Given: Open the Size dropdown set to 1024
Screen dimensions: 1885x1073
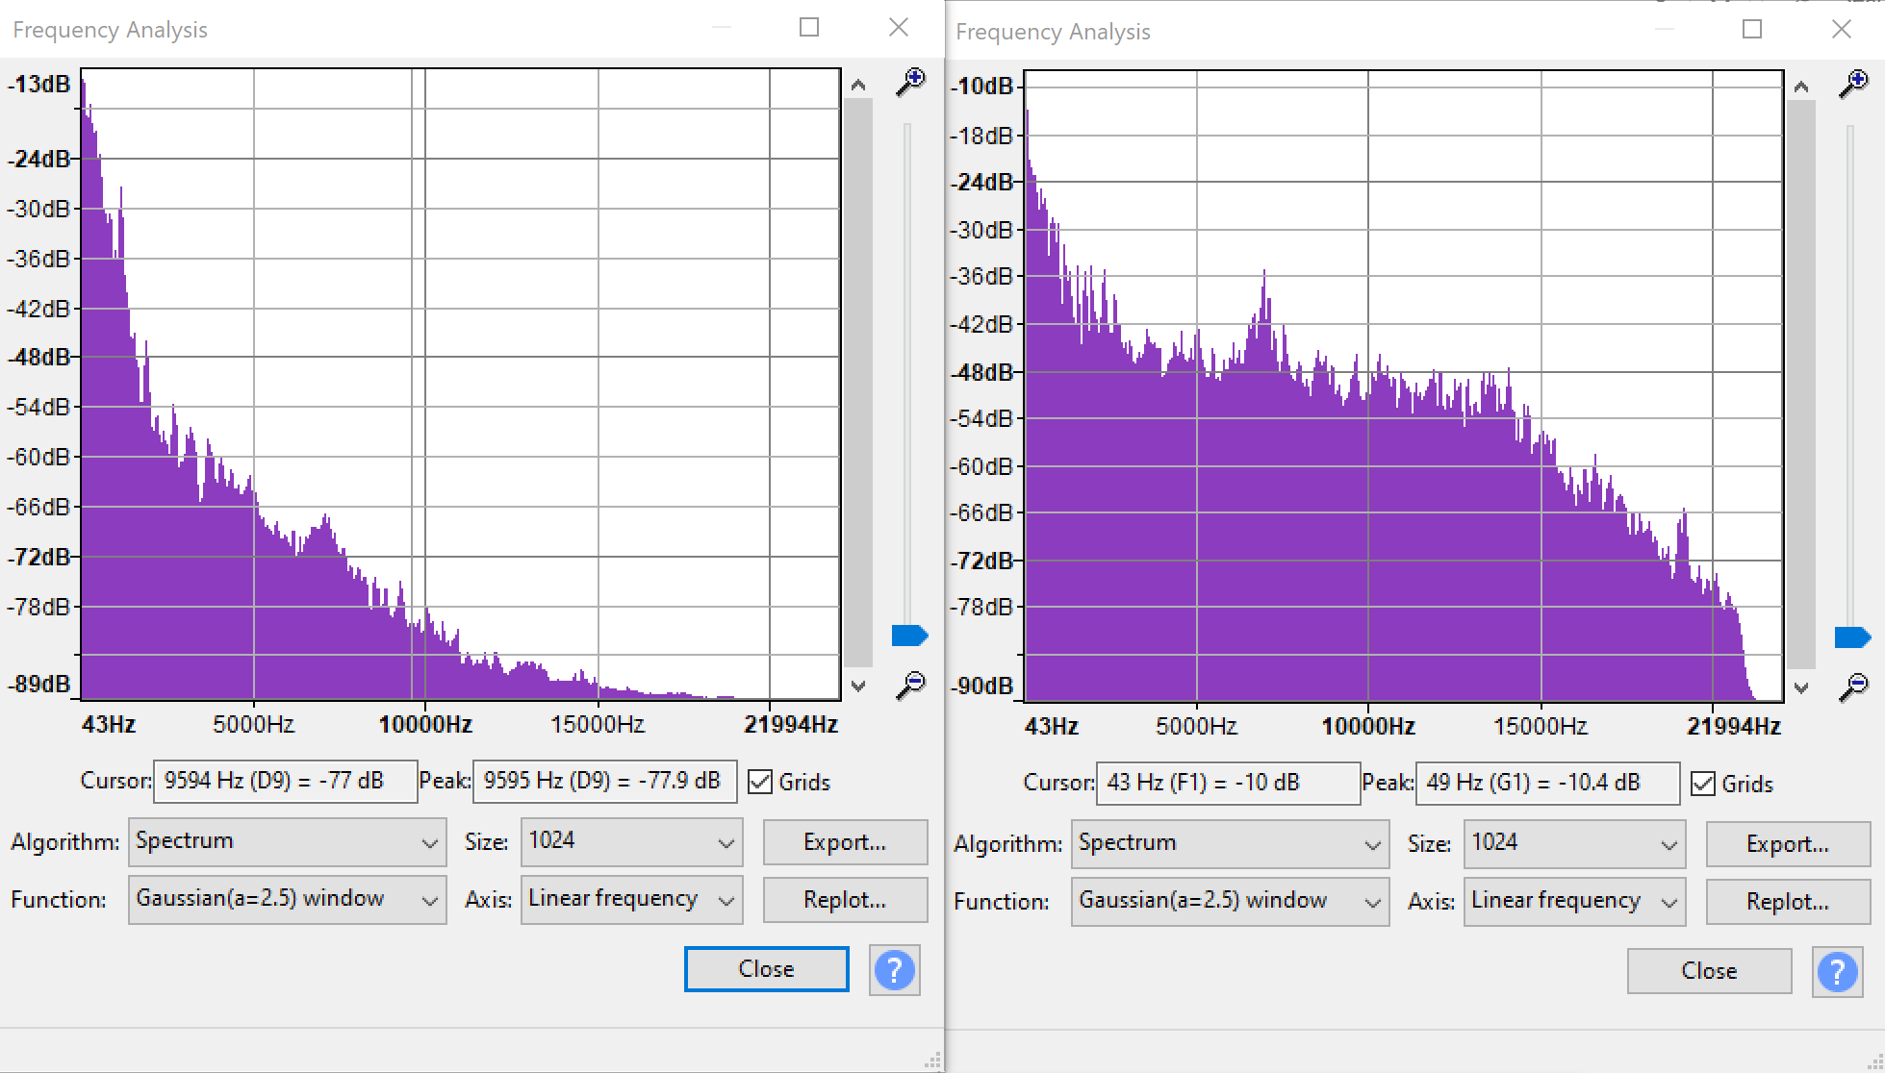Looking at the screenshot, I should pyautogui.click(x=630, y=841).
